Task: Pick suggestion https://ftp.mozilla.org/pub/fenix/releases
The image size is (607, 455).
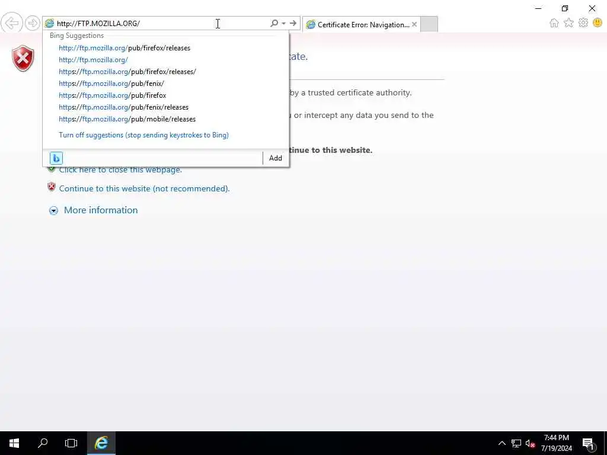Action: coord(123,107)
